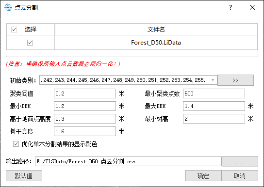Viewport: 264px width, 187px height.
Task: Click the 树干高度 field showing 1.6
Action: click(85, 131)
